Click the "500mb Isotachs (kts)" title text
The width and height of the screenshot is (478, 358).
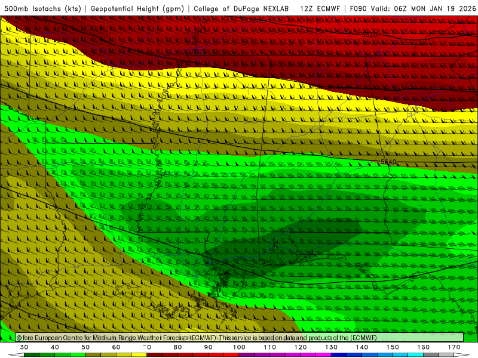point(43,8)
